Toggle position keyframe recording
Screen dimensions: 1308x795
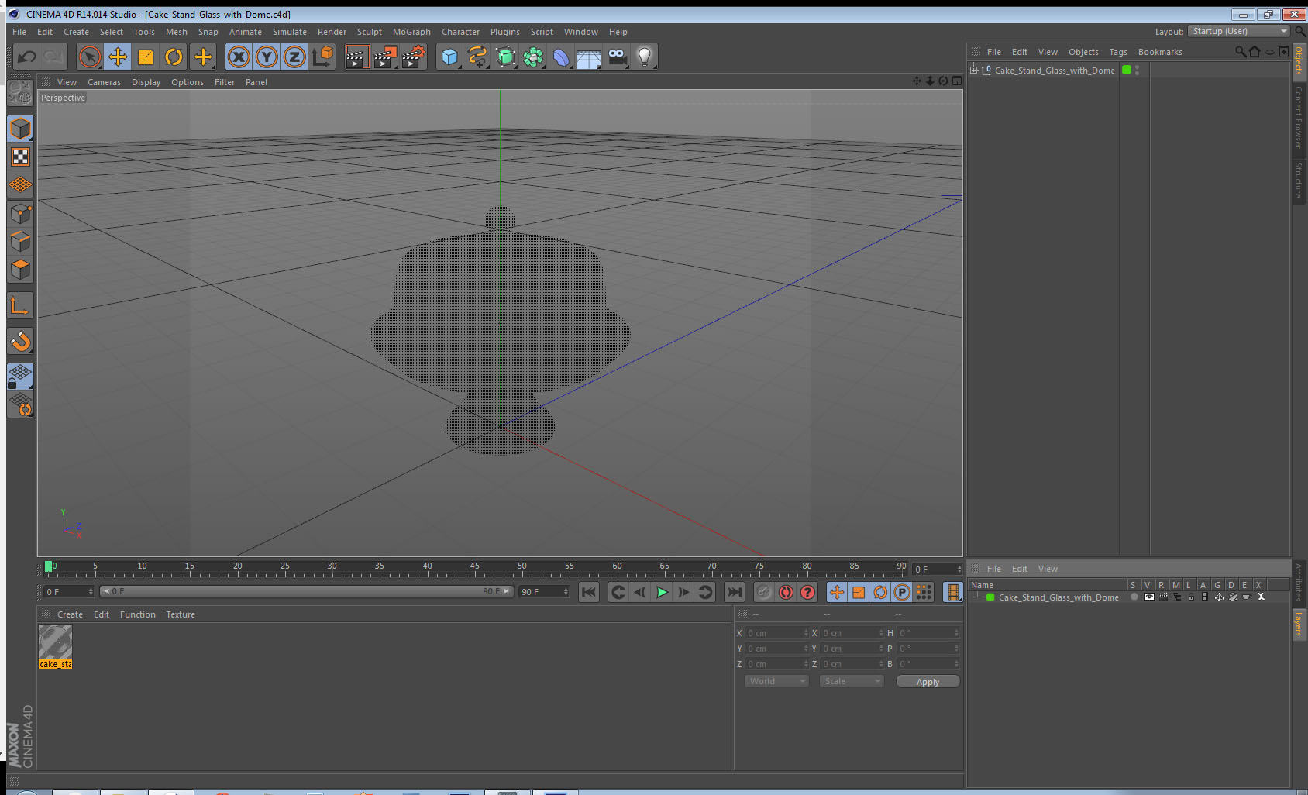(x=837, y=592)
